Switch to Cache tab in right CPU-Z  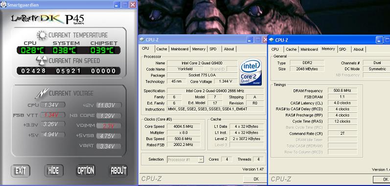(291, 49)
